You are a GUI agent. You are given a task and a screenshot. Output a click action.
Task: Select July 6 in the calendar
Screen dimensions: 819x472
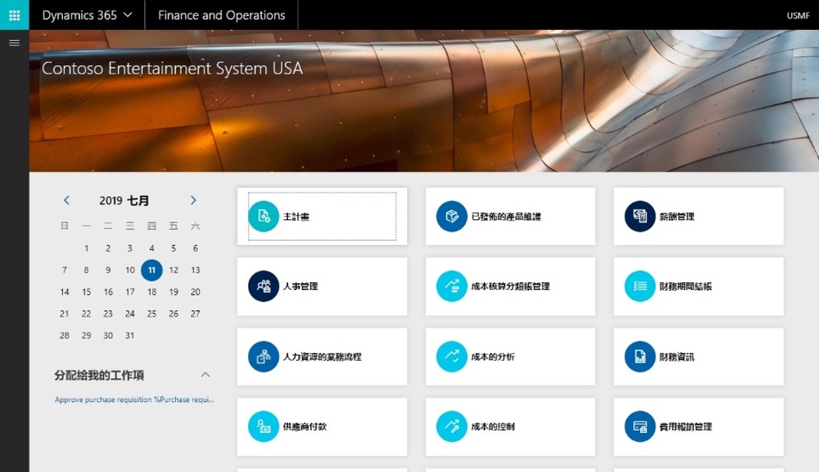[195, 248]
